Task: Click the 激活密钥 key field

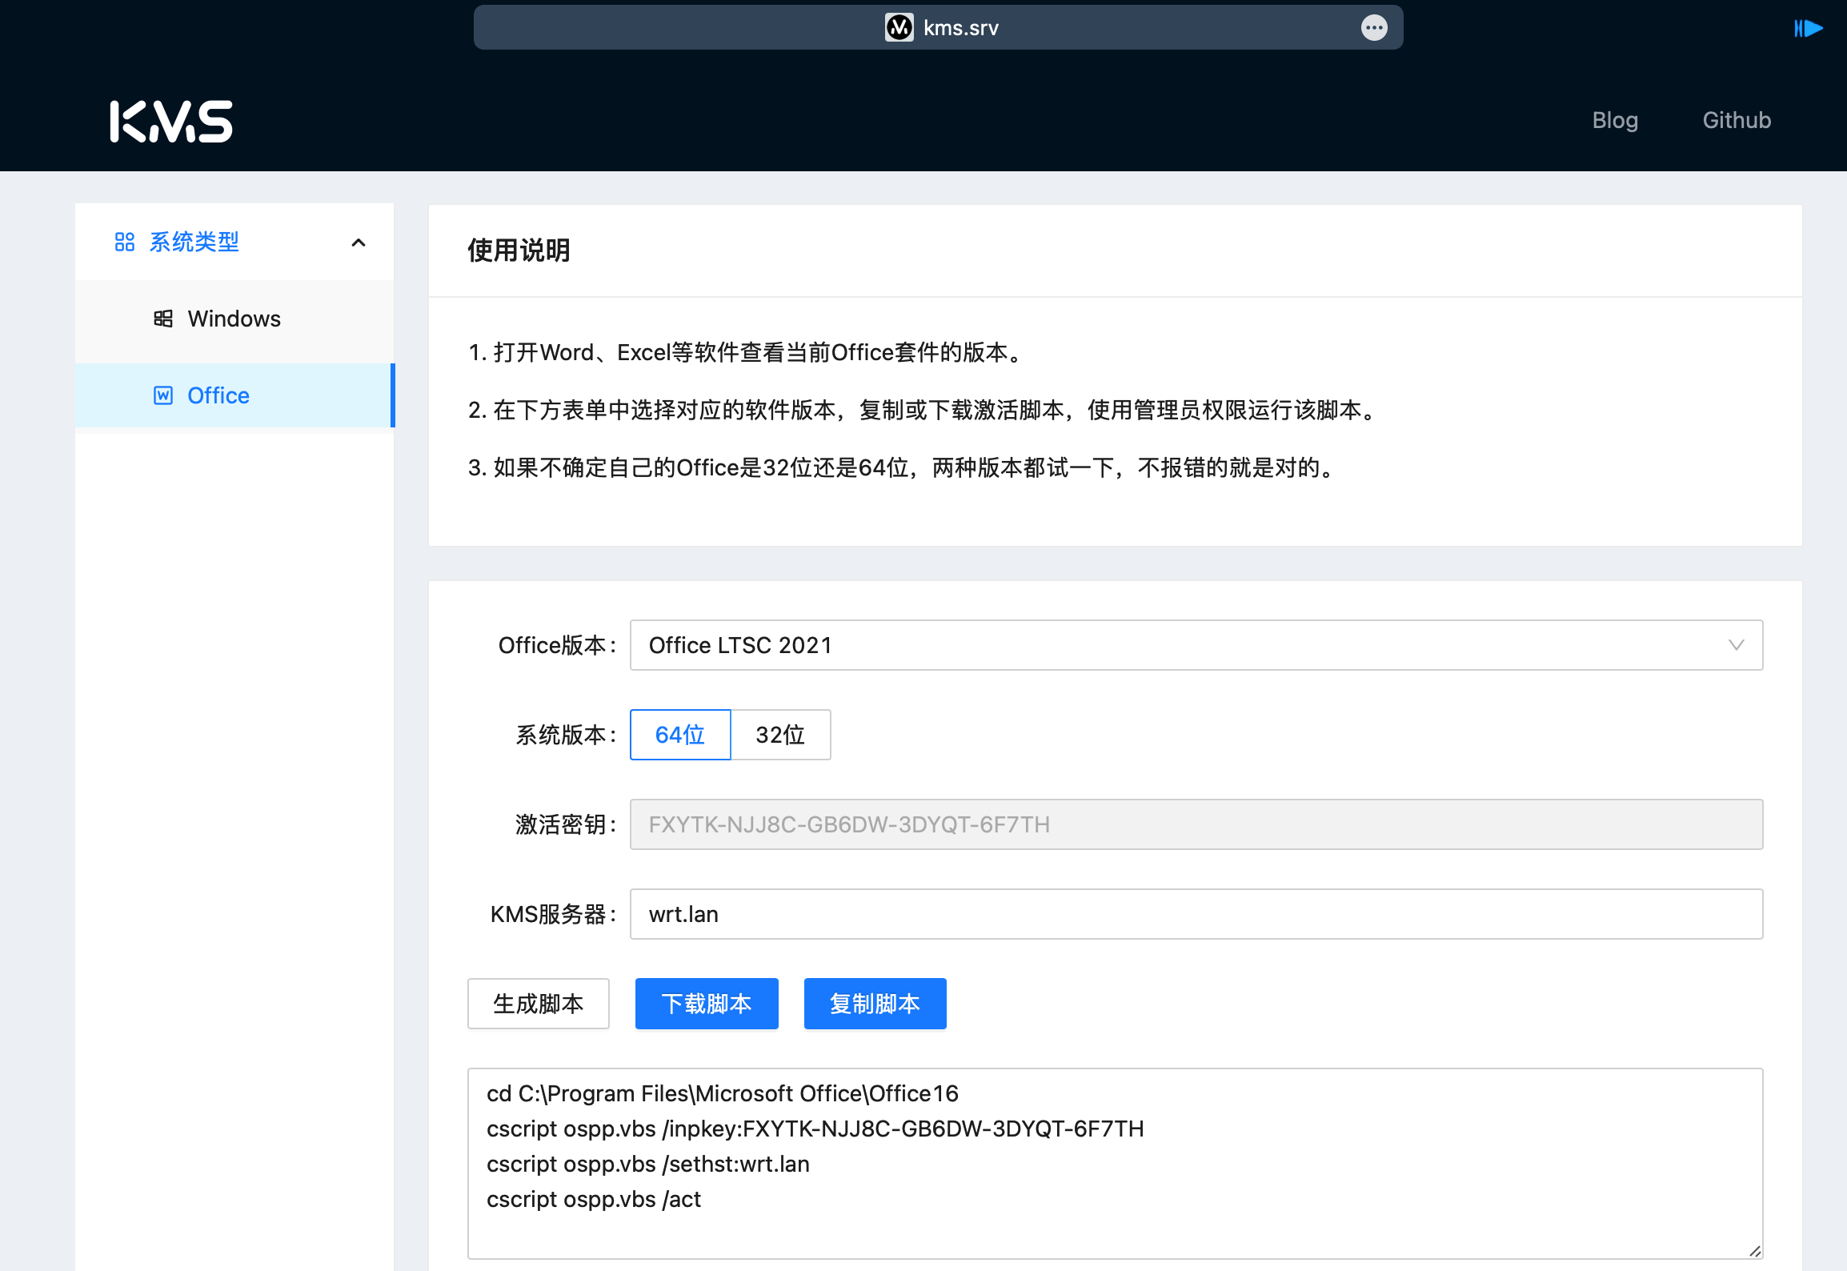Action: point(1196,824)
